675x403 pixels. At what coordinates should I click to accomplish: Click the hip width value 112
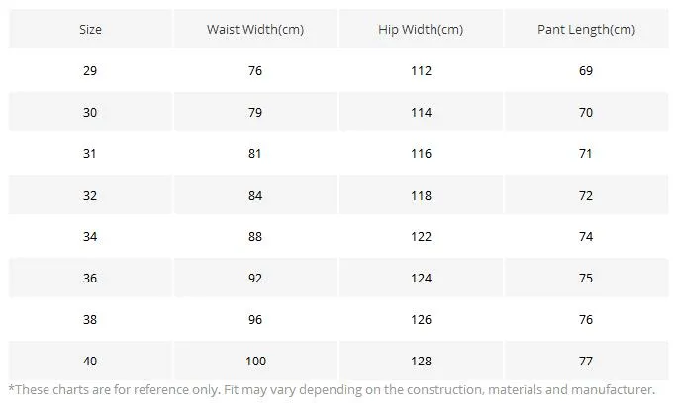click(421, 70)
